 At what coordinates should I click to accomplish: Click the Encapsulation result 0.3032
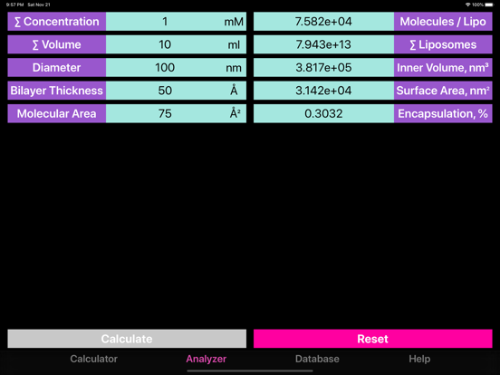click(323, 113)
